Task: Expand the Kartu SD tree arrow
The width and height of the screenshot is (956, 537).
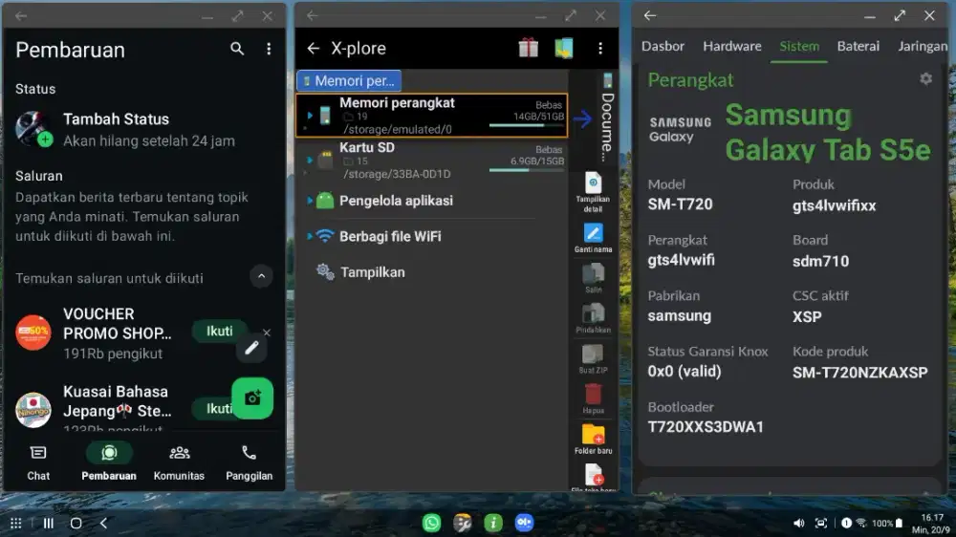Action: tap(310, 160)
